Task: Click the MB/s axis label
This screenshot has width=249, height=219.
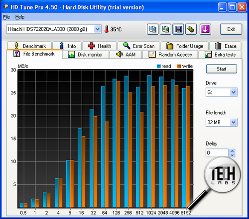Action: pos(23,66)
